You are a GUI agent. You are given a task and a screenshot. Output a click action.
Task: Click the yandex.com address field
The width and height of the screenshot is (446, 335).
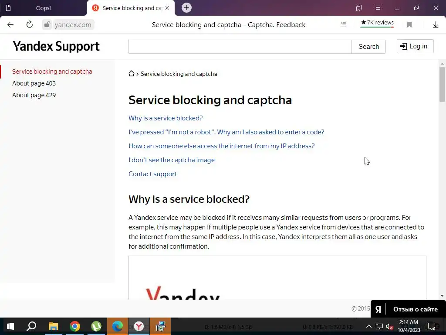(x=73, y=25)
